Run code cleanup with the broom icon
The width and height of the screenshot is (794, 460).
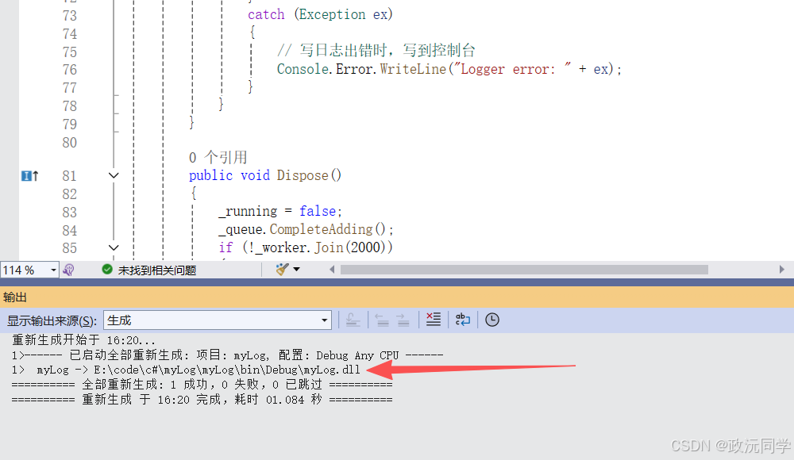click(x=282, y=269)
